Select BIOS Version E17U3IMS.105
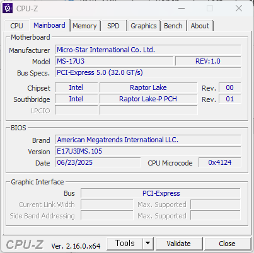The height and width of the screenshot is (253, 254). pyautogui.click(x=148, y=151)
